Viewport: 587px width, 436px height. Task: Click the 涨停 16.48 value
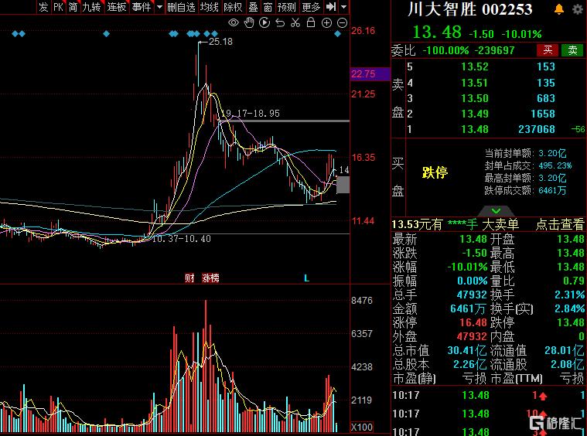(x=473, y=322)
